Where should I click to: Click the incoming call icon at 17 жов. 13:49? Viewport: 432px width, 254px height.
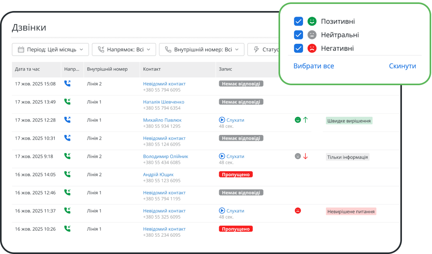pos(68,102)
